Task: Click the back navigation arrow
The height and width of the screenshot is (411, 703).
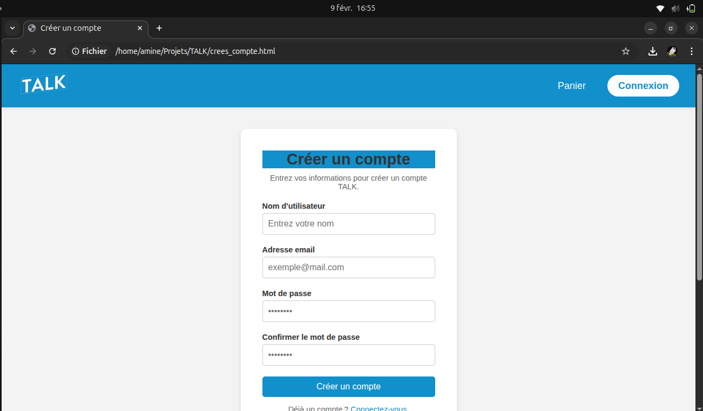Action: [13, 51]
